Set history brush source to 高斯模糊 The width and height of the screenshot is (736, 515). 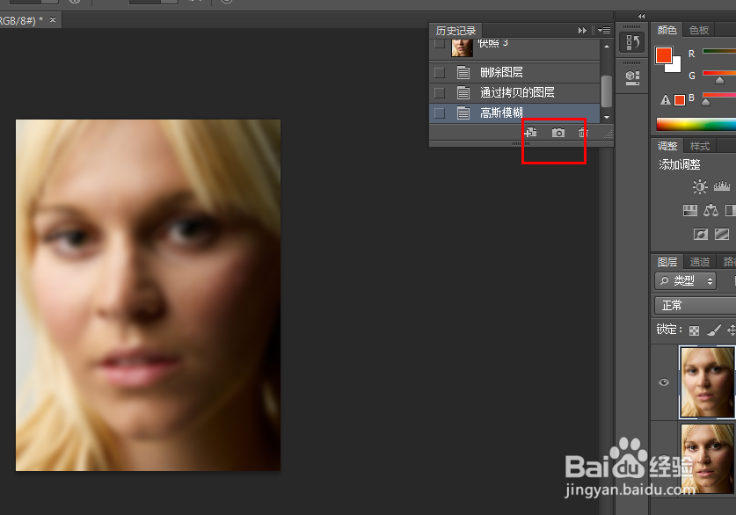point(440,113)
